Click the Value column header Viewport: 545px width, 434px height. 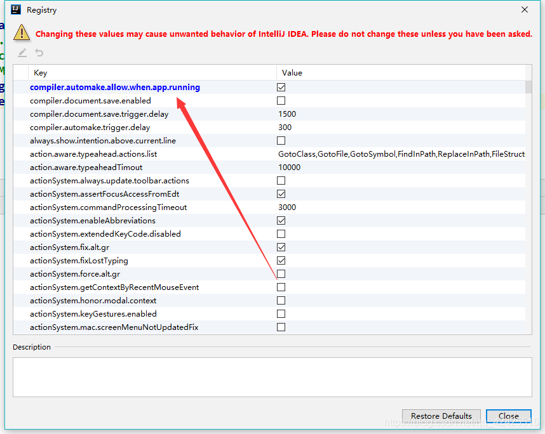401,73
